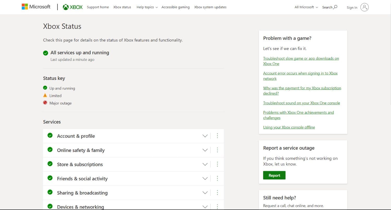Click the Sign In text

[x=352, y=8]
